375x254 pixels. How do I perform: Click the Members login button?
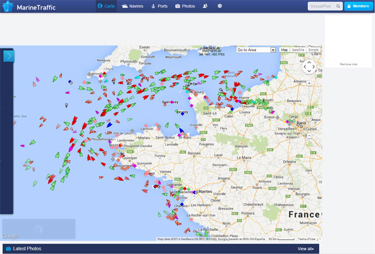coord(357,6)
